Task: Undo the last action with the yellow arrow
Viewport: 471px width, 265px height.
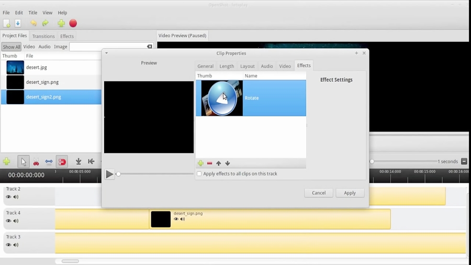Action: click(33, 23)
